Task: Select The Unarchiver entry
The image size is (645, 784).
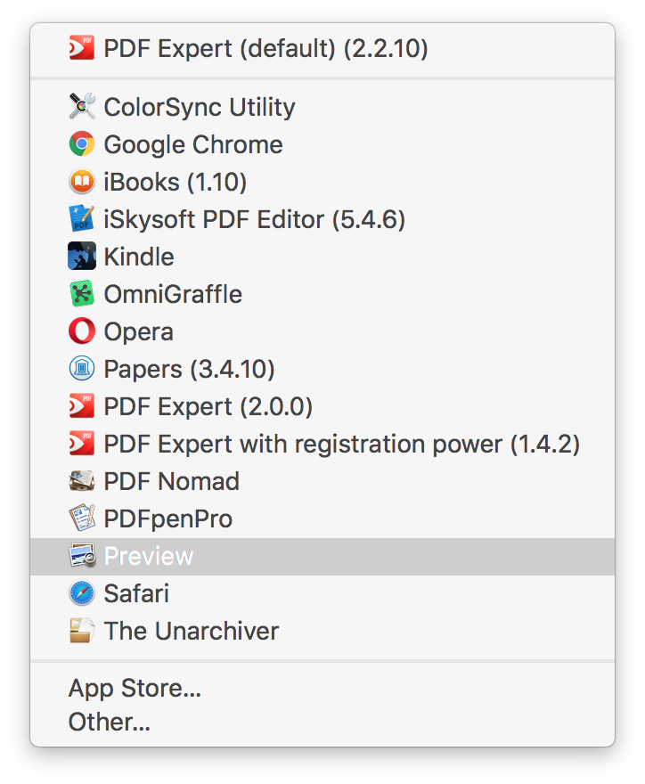Action: pos(322,631)
